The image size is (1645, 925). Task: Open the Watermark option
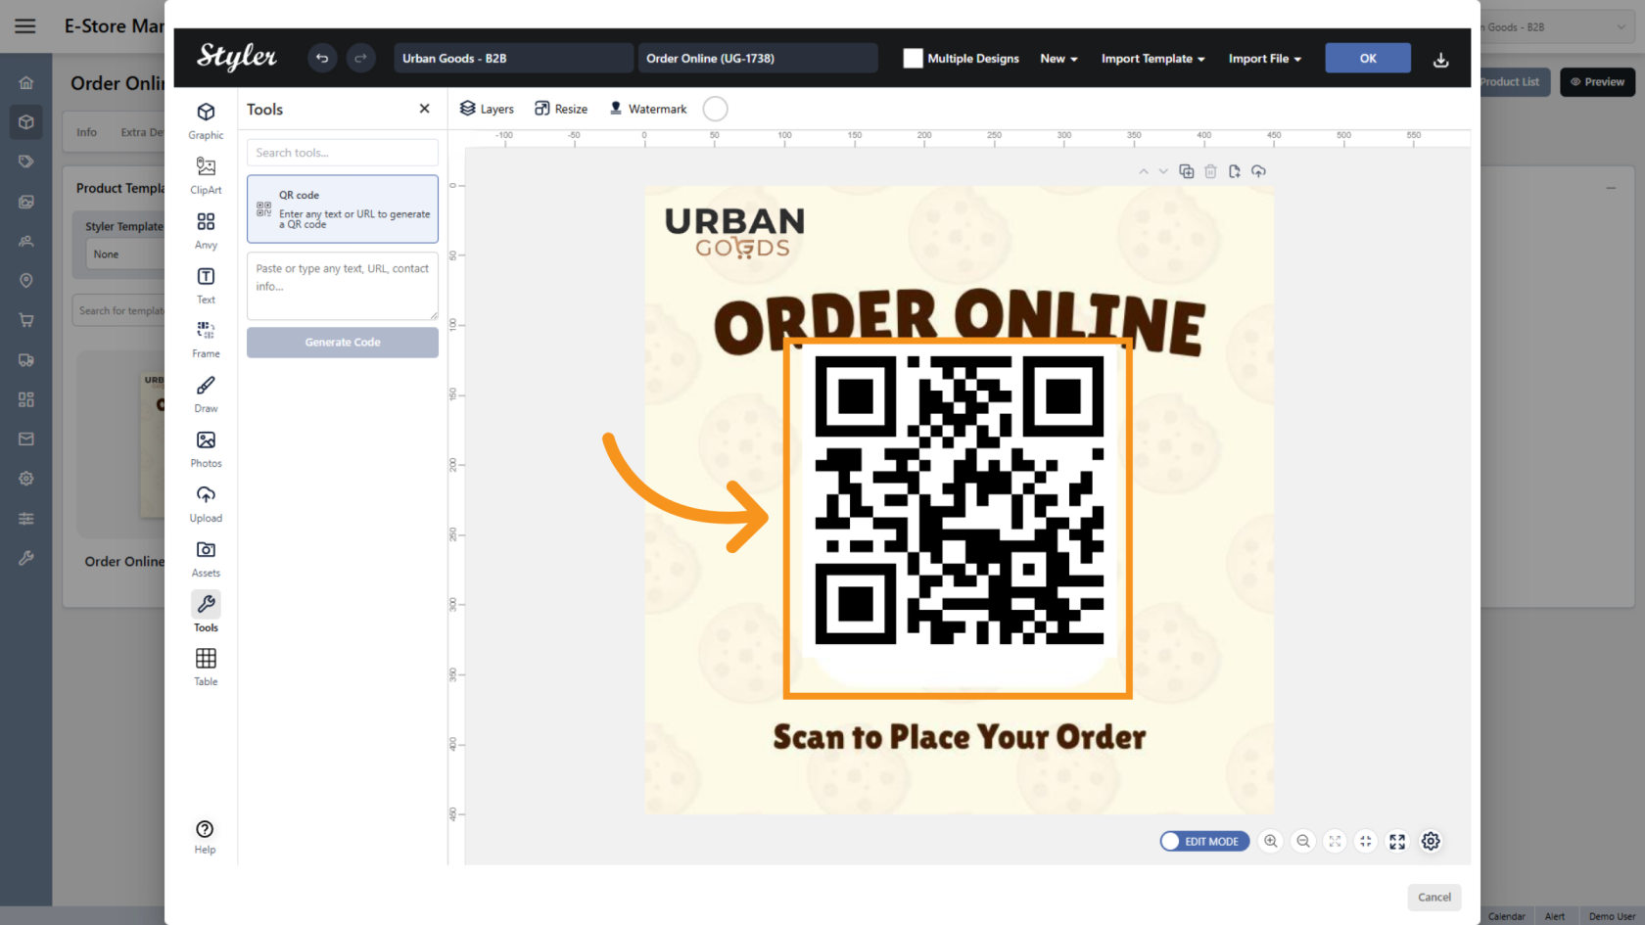[x=648, y=109]
